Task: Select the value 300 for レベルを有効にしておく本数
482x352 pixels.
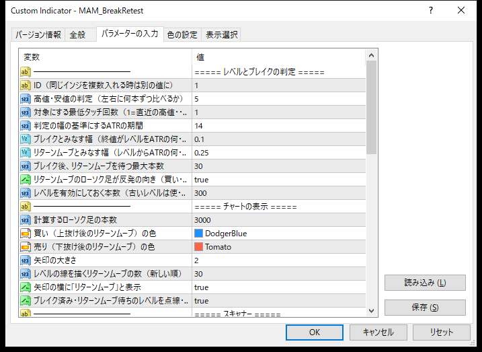Action: coord(279,193)
